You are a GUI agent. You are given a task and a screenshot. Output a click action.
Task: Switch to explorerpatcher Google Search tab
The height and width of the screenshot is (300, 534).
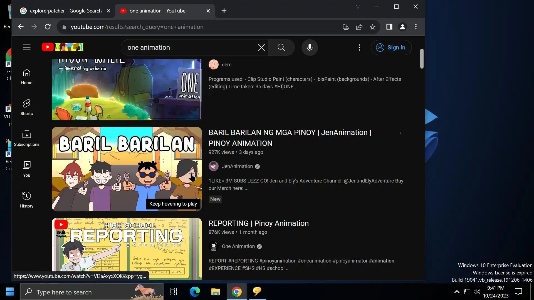tap(66, 11)
